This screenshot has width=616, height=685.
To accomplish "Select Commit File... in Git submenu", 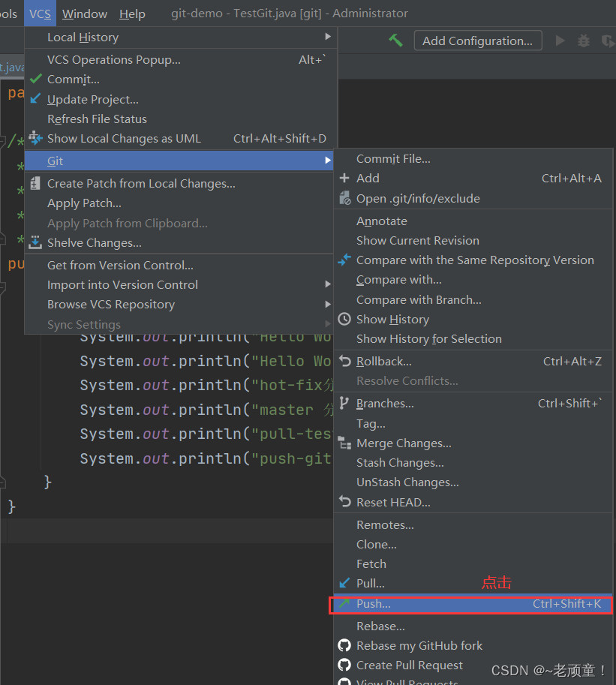I will [473, 158].
